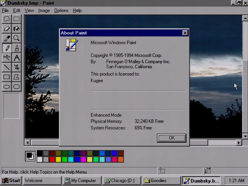
Task: Select the Pick Color eyedropper tool
Action: pos(7,38)
